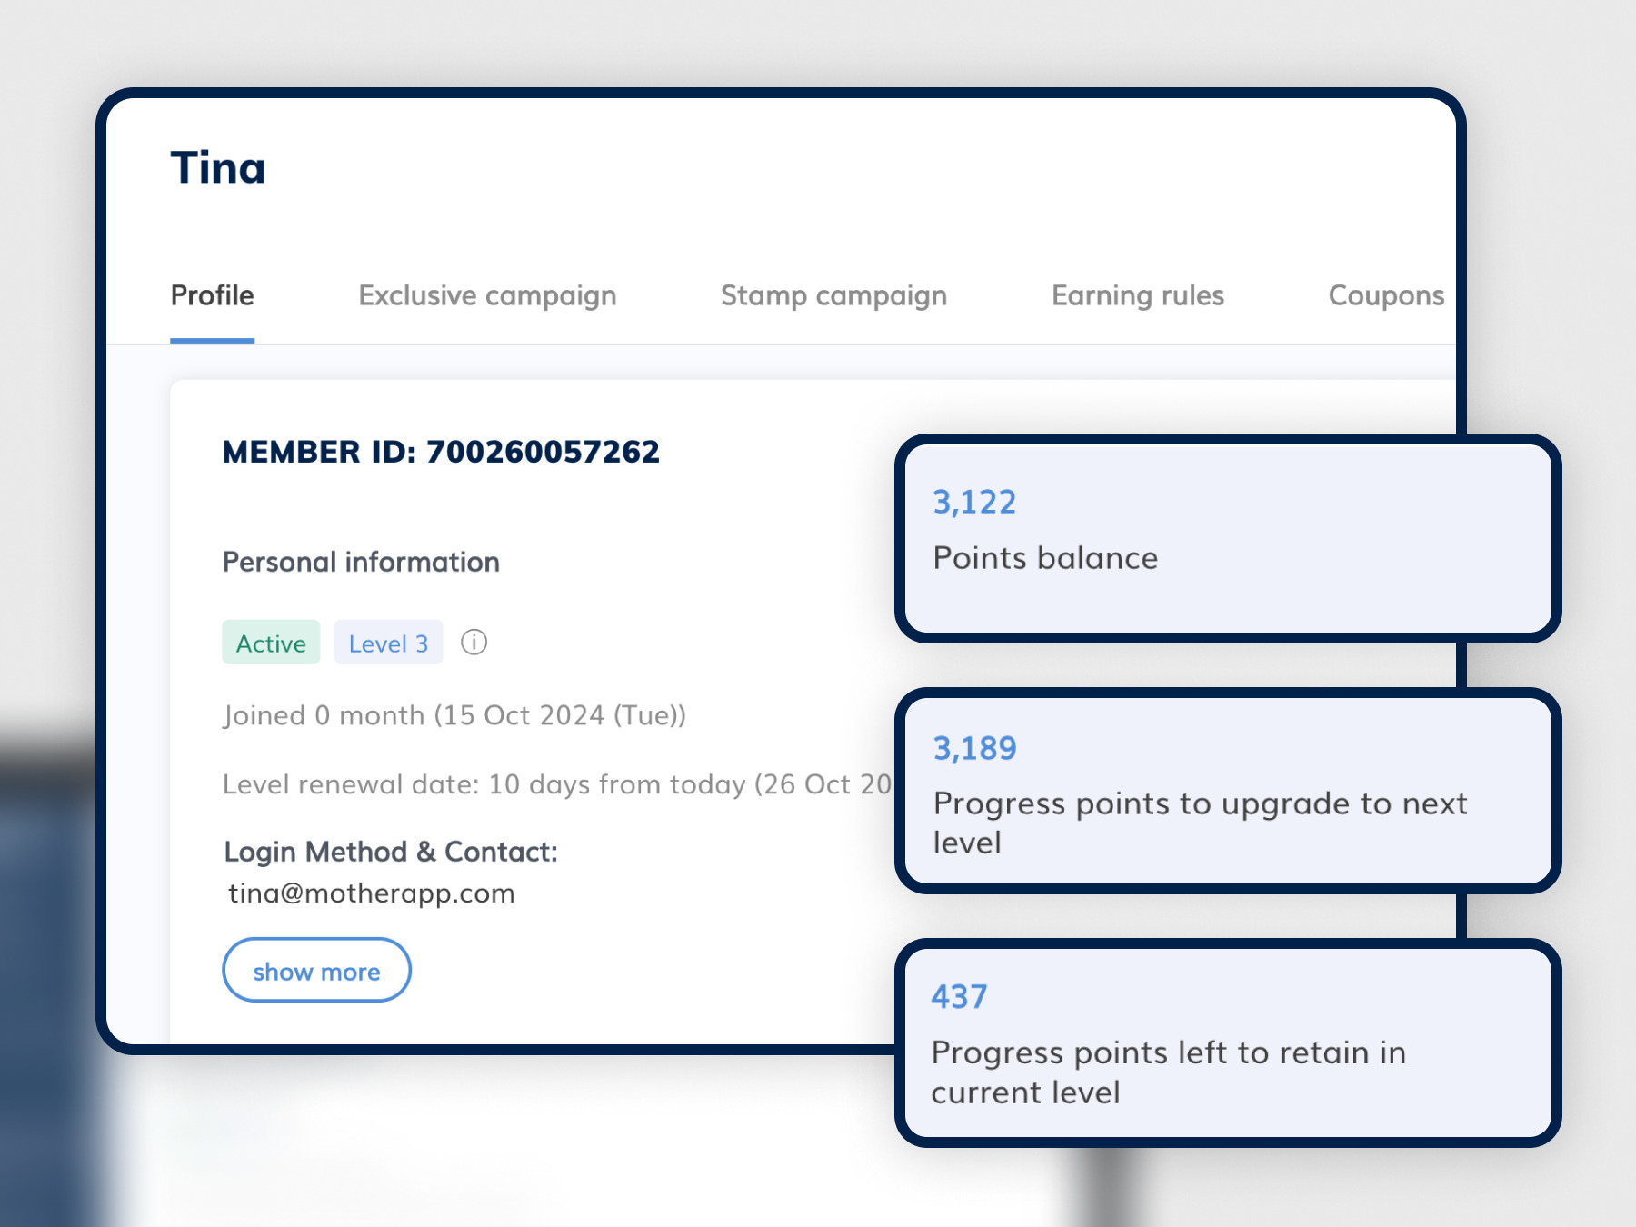Click the 437 progress points value

click(x=959, y=997)
